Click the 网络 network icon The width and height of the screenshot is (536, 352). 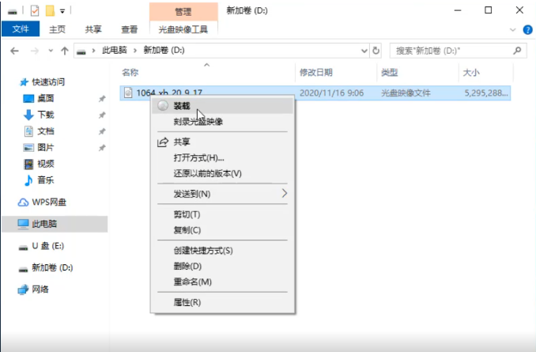[23, 290]
